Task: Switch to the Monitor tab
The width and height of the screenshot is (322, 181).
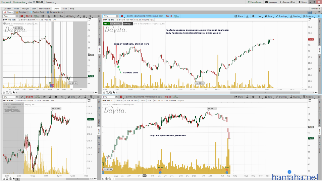Action: click(7, 9)
